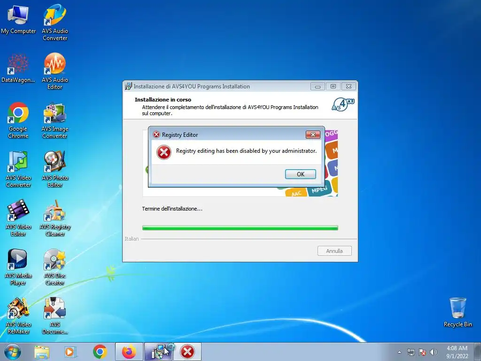
Task: Launch AVS Registry Cleaner shortcut
Action: pos(54,218)
